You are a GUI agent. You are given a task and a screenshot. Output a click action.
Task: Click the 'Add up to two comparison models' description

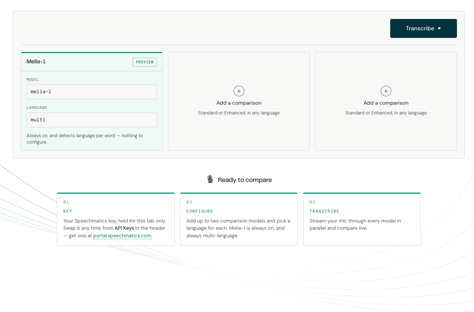(239, 228)
